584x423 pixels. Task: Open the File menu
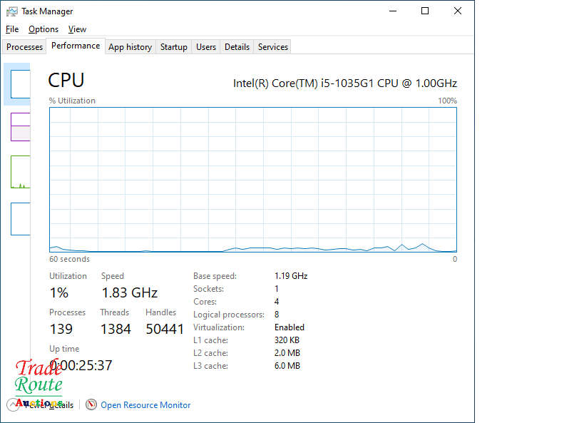(x=12, y=29)
